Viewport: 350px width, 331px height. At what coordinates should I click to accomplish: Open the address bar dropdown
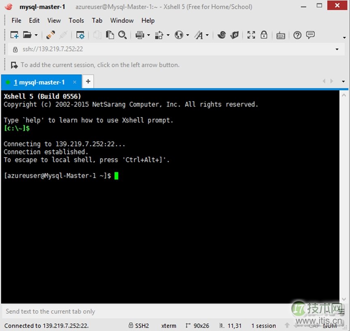(337, 49)
